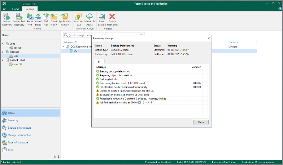Collapse the Jobs tree node

tap(3, 44)
